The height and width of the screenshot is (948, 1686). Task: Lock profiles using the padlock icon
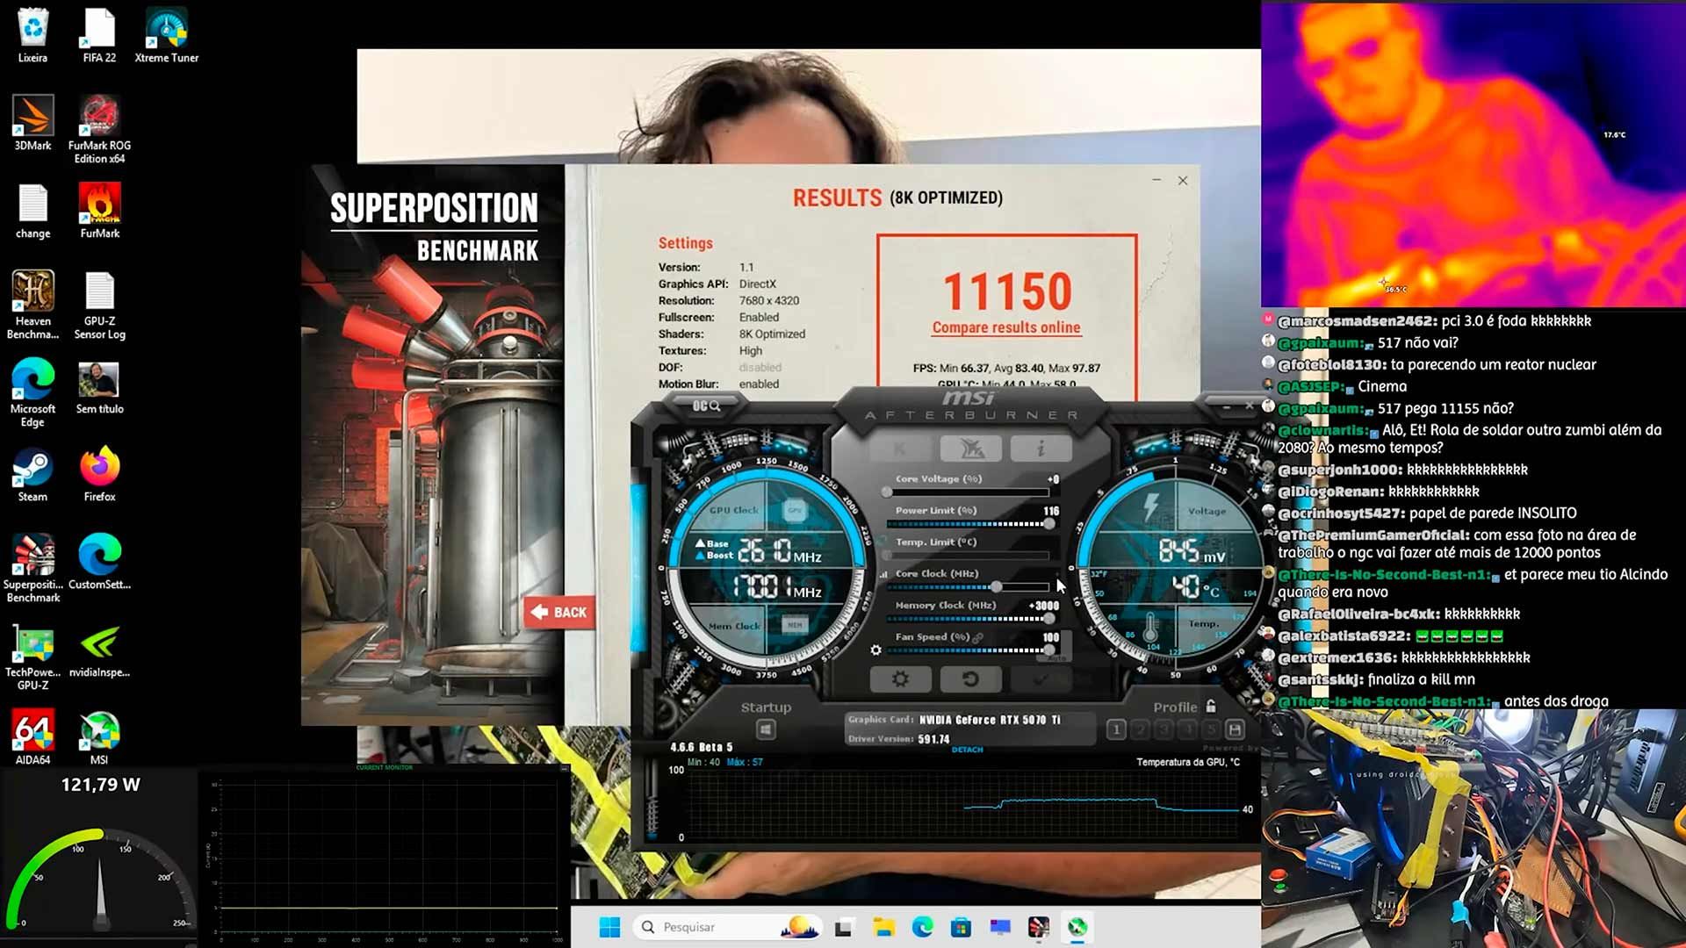(1213, 707)
